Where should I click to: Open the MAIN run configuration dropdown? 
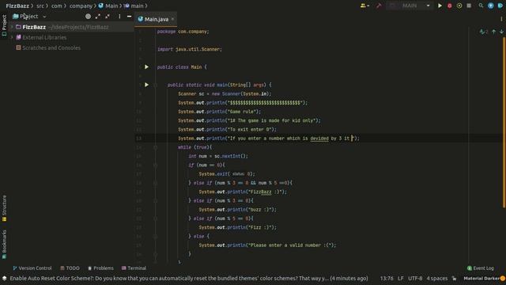(410, 6)
